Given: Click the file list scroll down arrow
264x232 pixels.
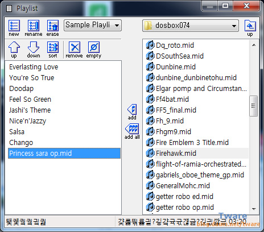Looking at the screenshot, I should click(254, 209).
